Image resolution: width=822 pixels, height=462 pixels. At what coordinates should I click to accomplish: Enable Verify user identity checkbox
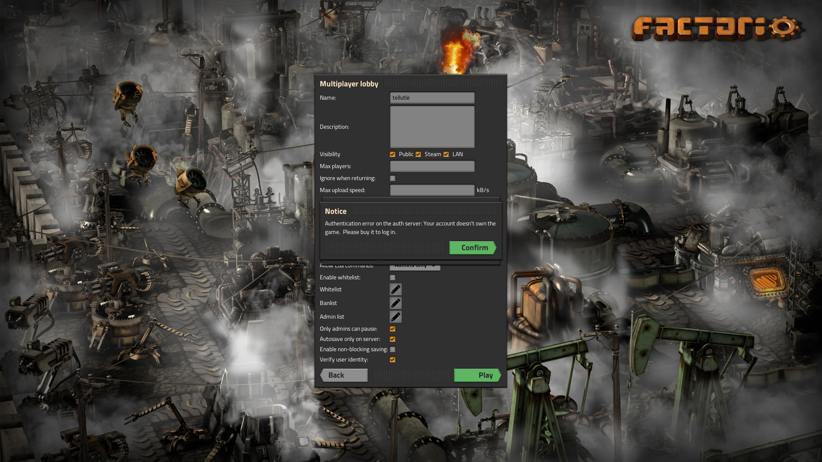(392, 359)
